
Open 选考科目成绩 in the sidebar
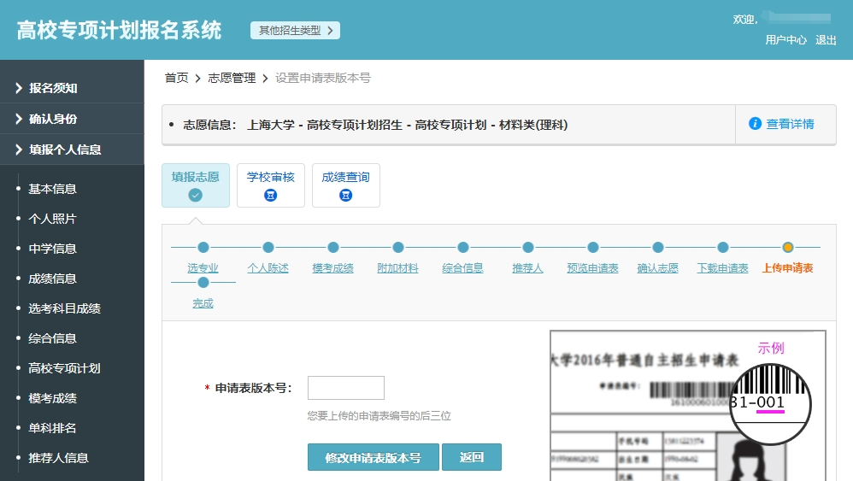[64, 308]
